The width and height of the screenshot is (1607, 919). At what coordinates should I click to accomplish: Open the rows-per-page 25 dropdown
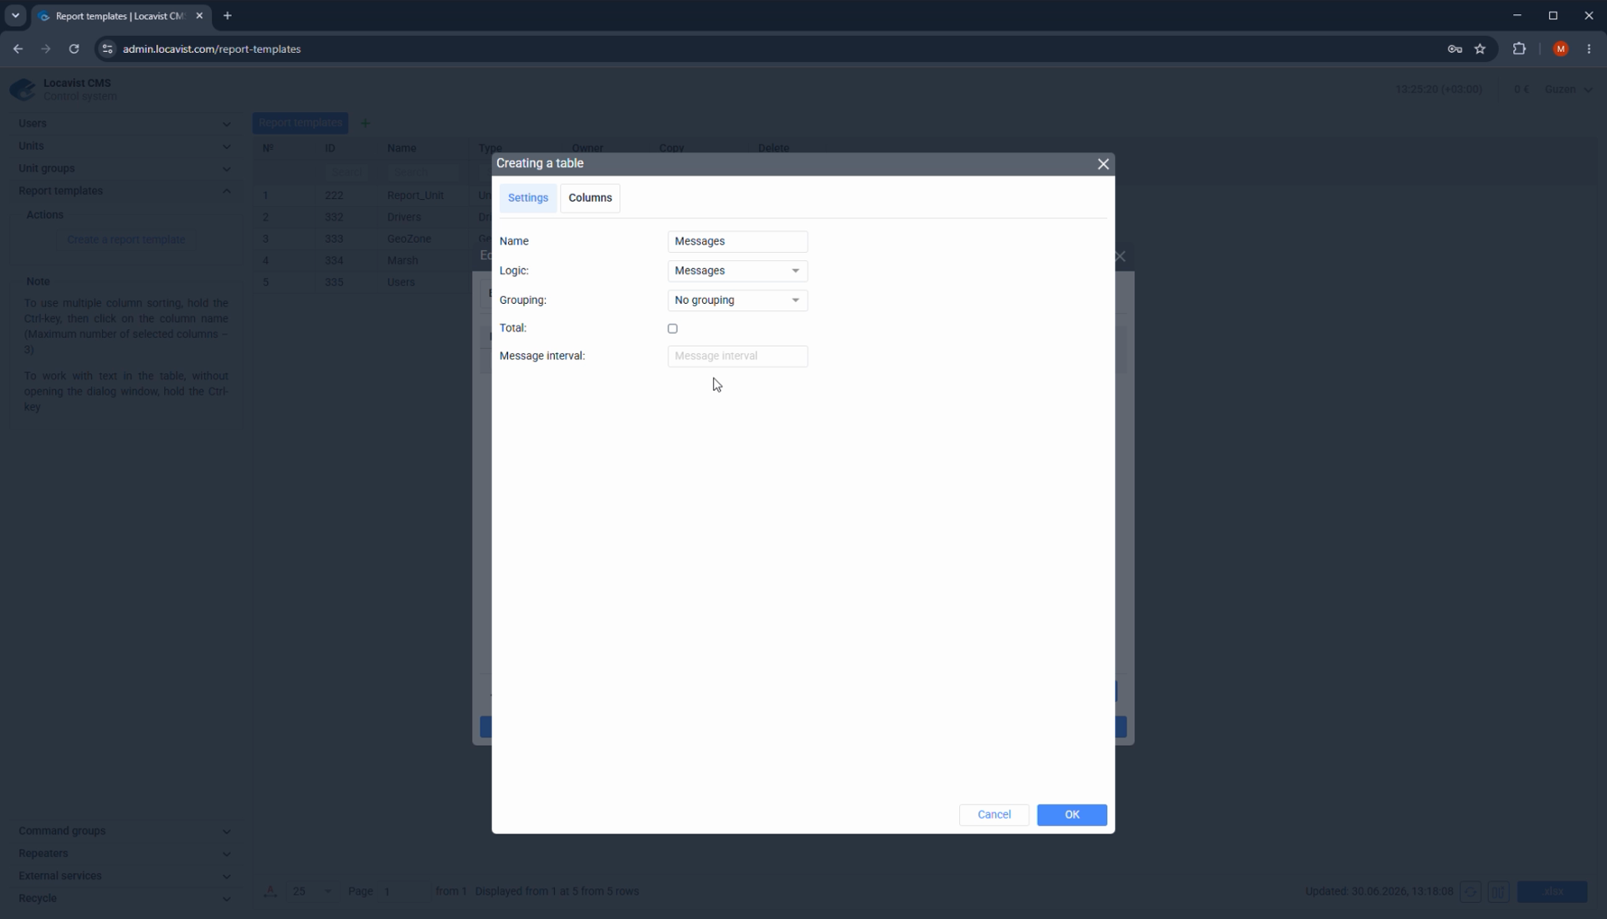coord(311,891)
